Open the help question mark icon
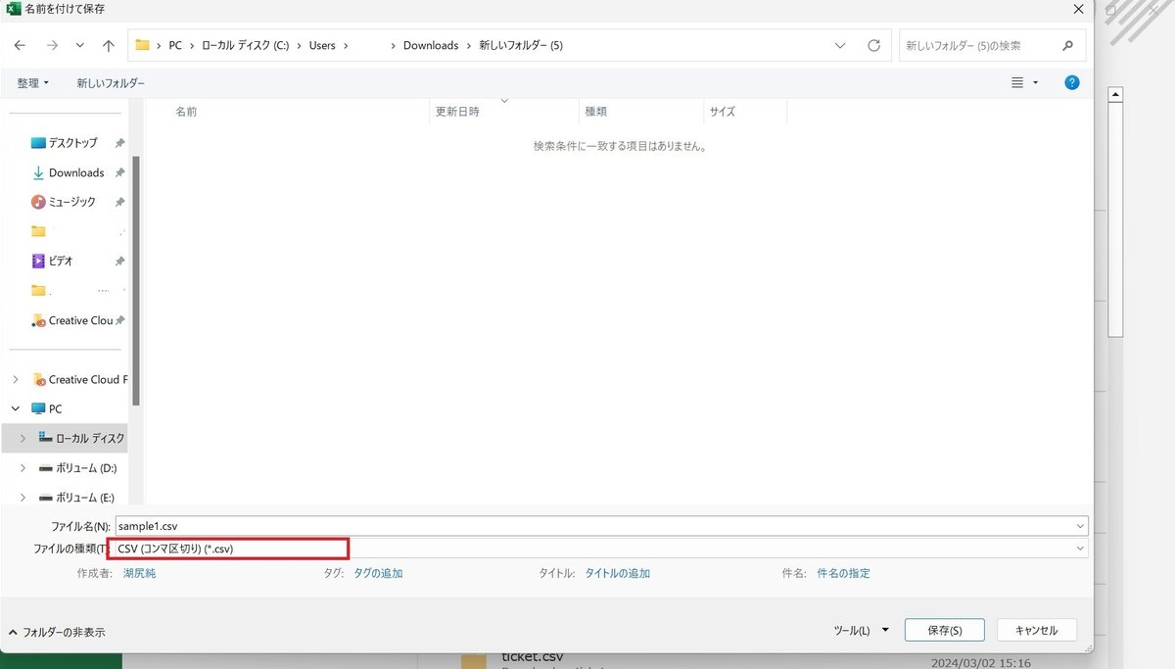Screen dimensions: 1175x669 pos(1072,83)
